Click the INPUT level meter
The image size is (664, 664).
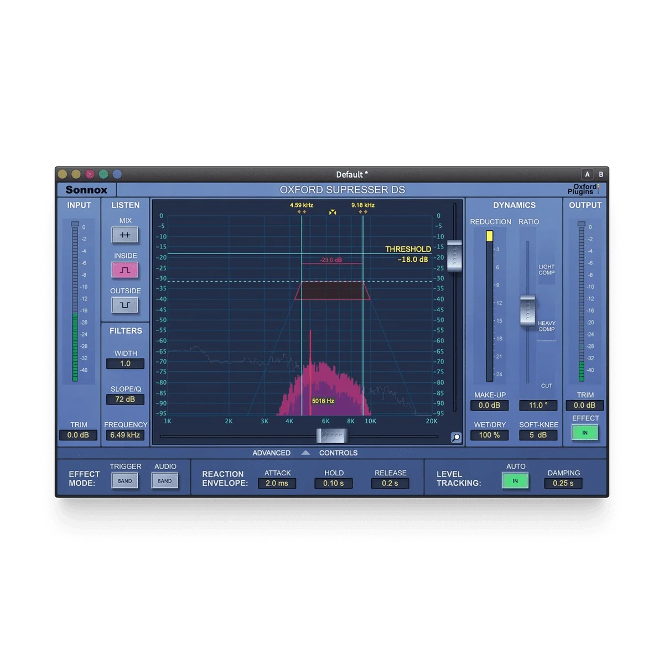point(75,302)
